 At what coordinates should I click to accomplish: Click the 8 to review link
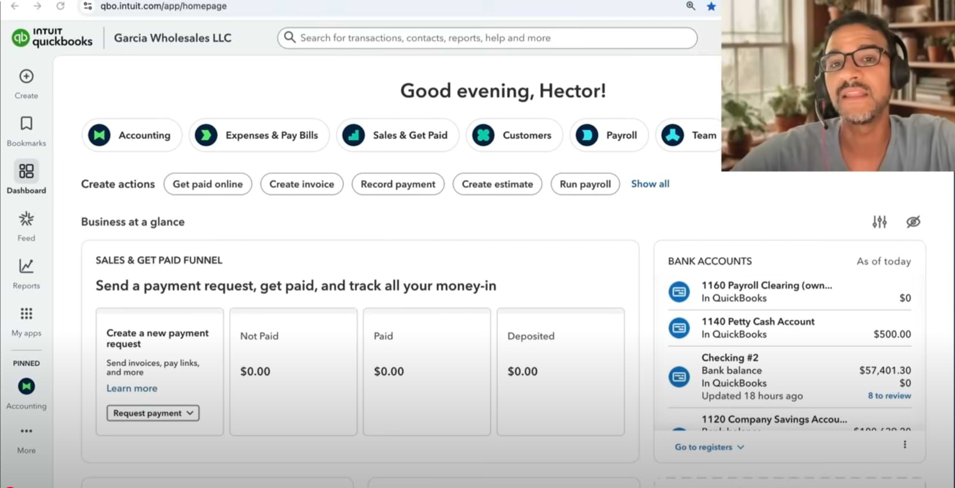click(x=889, y=396)
